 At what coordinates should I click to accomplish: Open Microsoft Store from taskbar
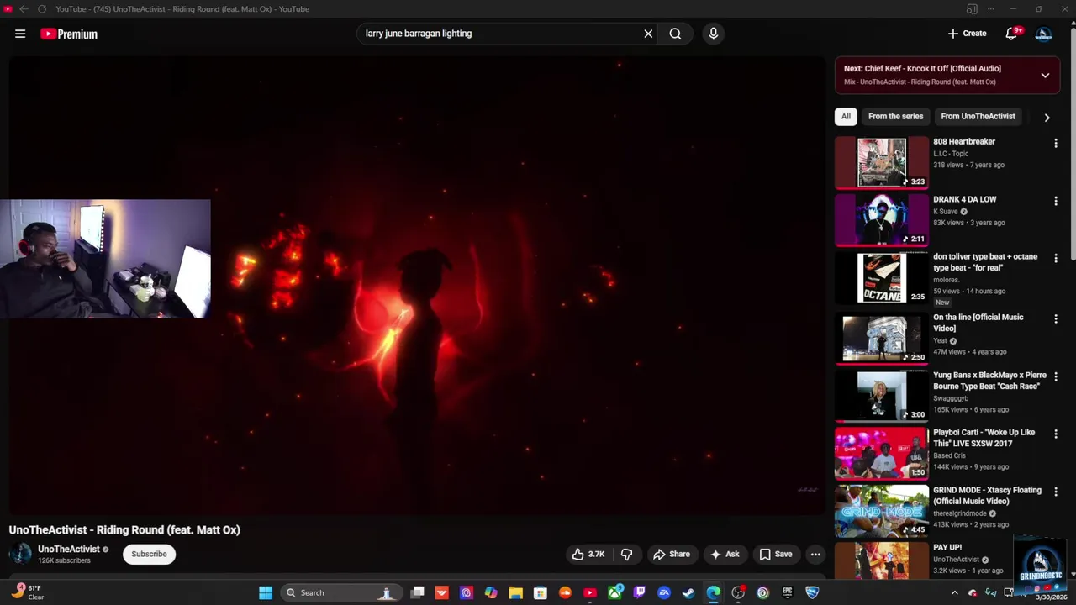click(x=541, y=592)
